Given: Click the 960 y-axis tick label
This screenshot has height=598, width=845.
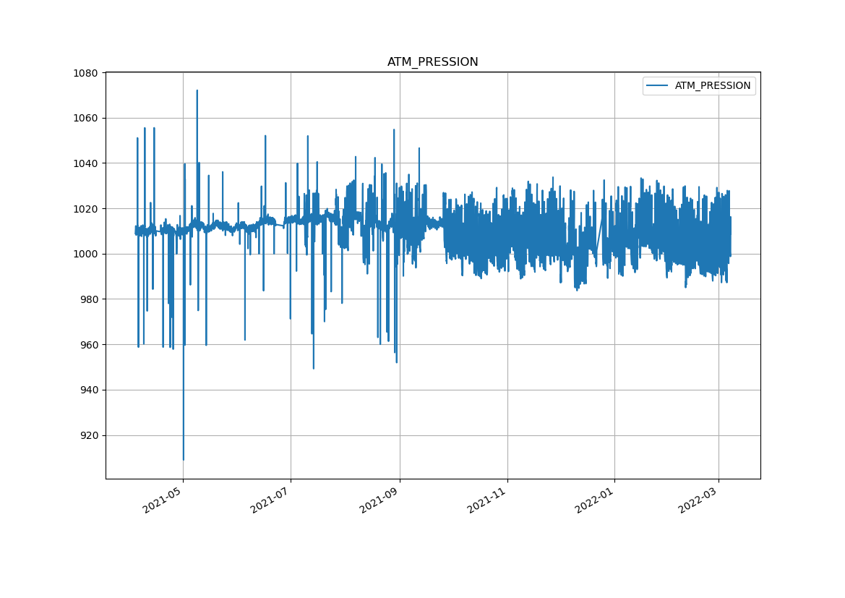Looking at the screenshot, I should point(90,345).
